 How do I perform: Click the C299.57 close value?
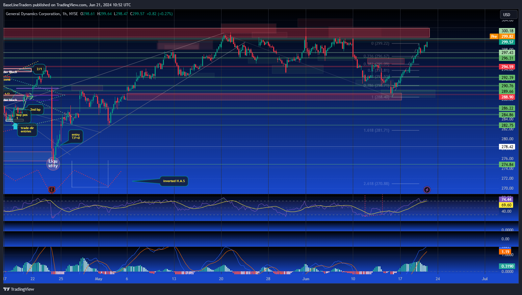tap(137, 14)
